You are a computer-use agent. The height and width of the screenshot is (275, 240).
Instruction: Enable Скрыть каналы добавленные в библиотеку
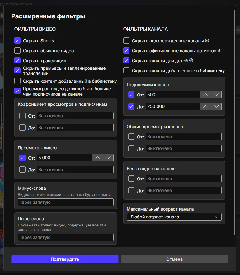tap(126, 71)
